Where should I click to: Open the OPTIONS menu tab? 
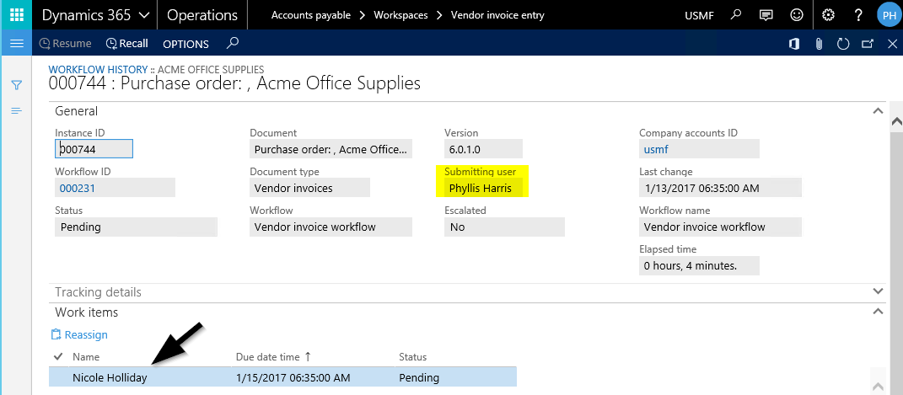(185, 44)
